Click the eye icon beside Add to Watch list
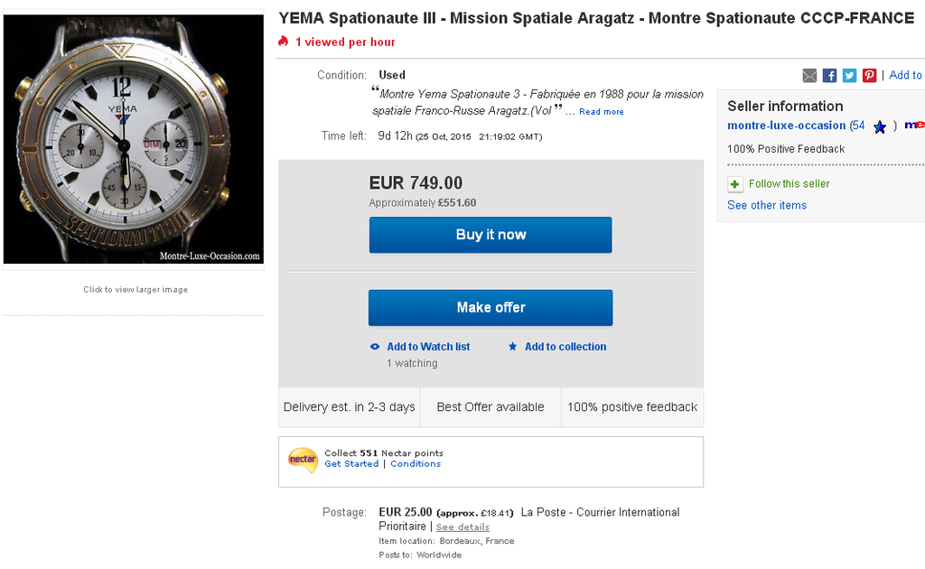 tap(375, 347)
